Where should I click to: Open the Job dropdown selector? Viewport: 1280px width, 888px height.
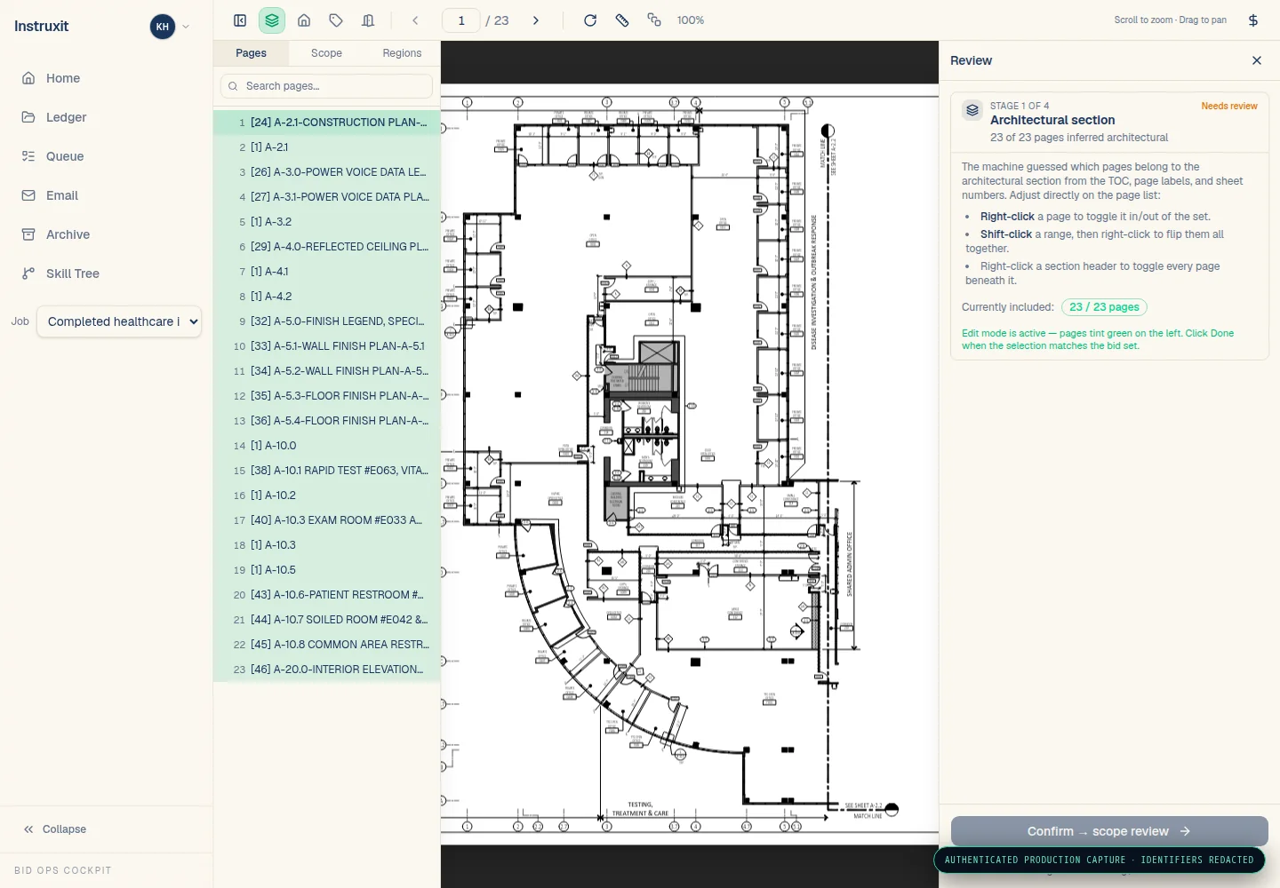tap(119, 321)
